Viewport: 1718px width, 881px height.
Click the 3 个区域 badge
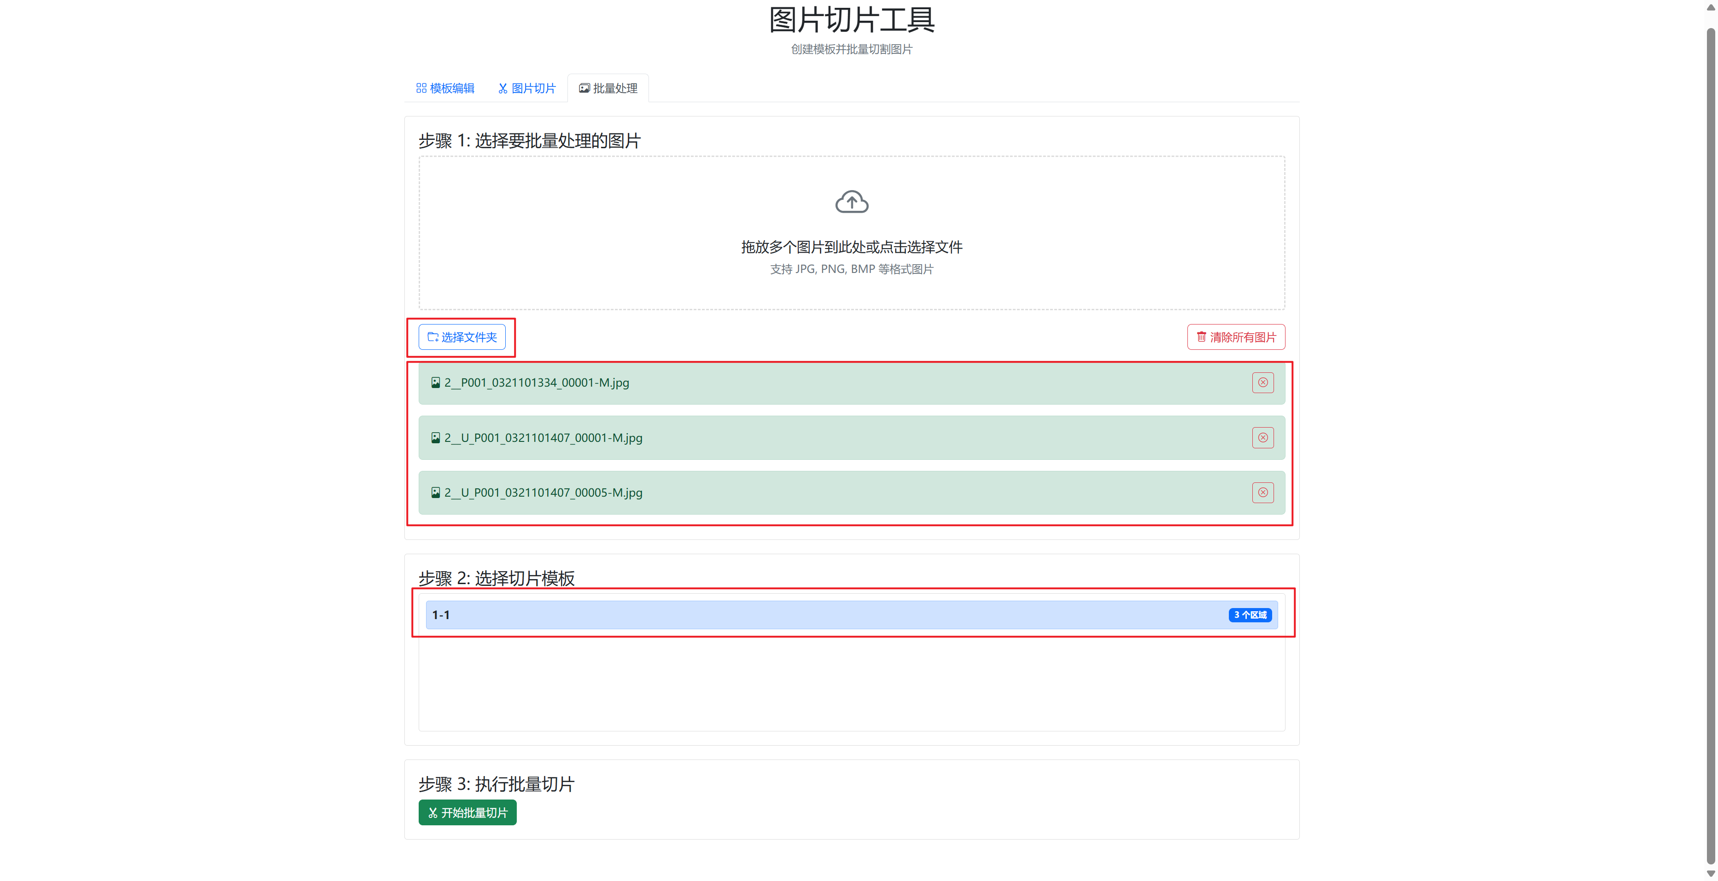coord(1250,614)
